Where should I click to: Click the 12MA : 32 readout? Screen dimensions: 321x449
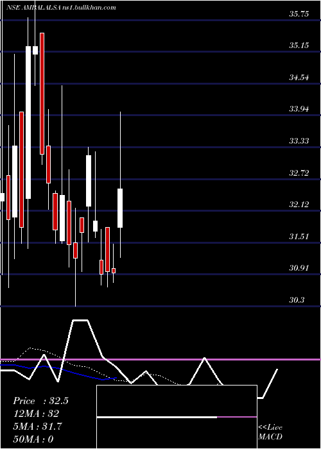click(36, 414)
